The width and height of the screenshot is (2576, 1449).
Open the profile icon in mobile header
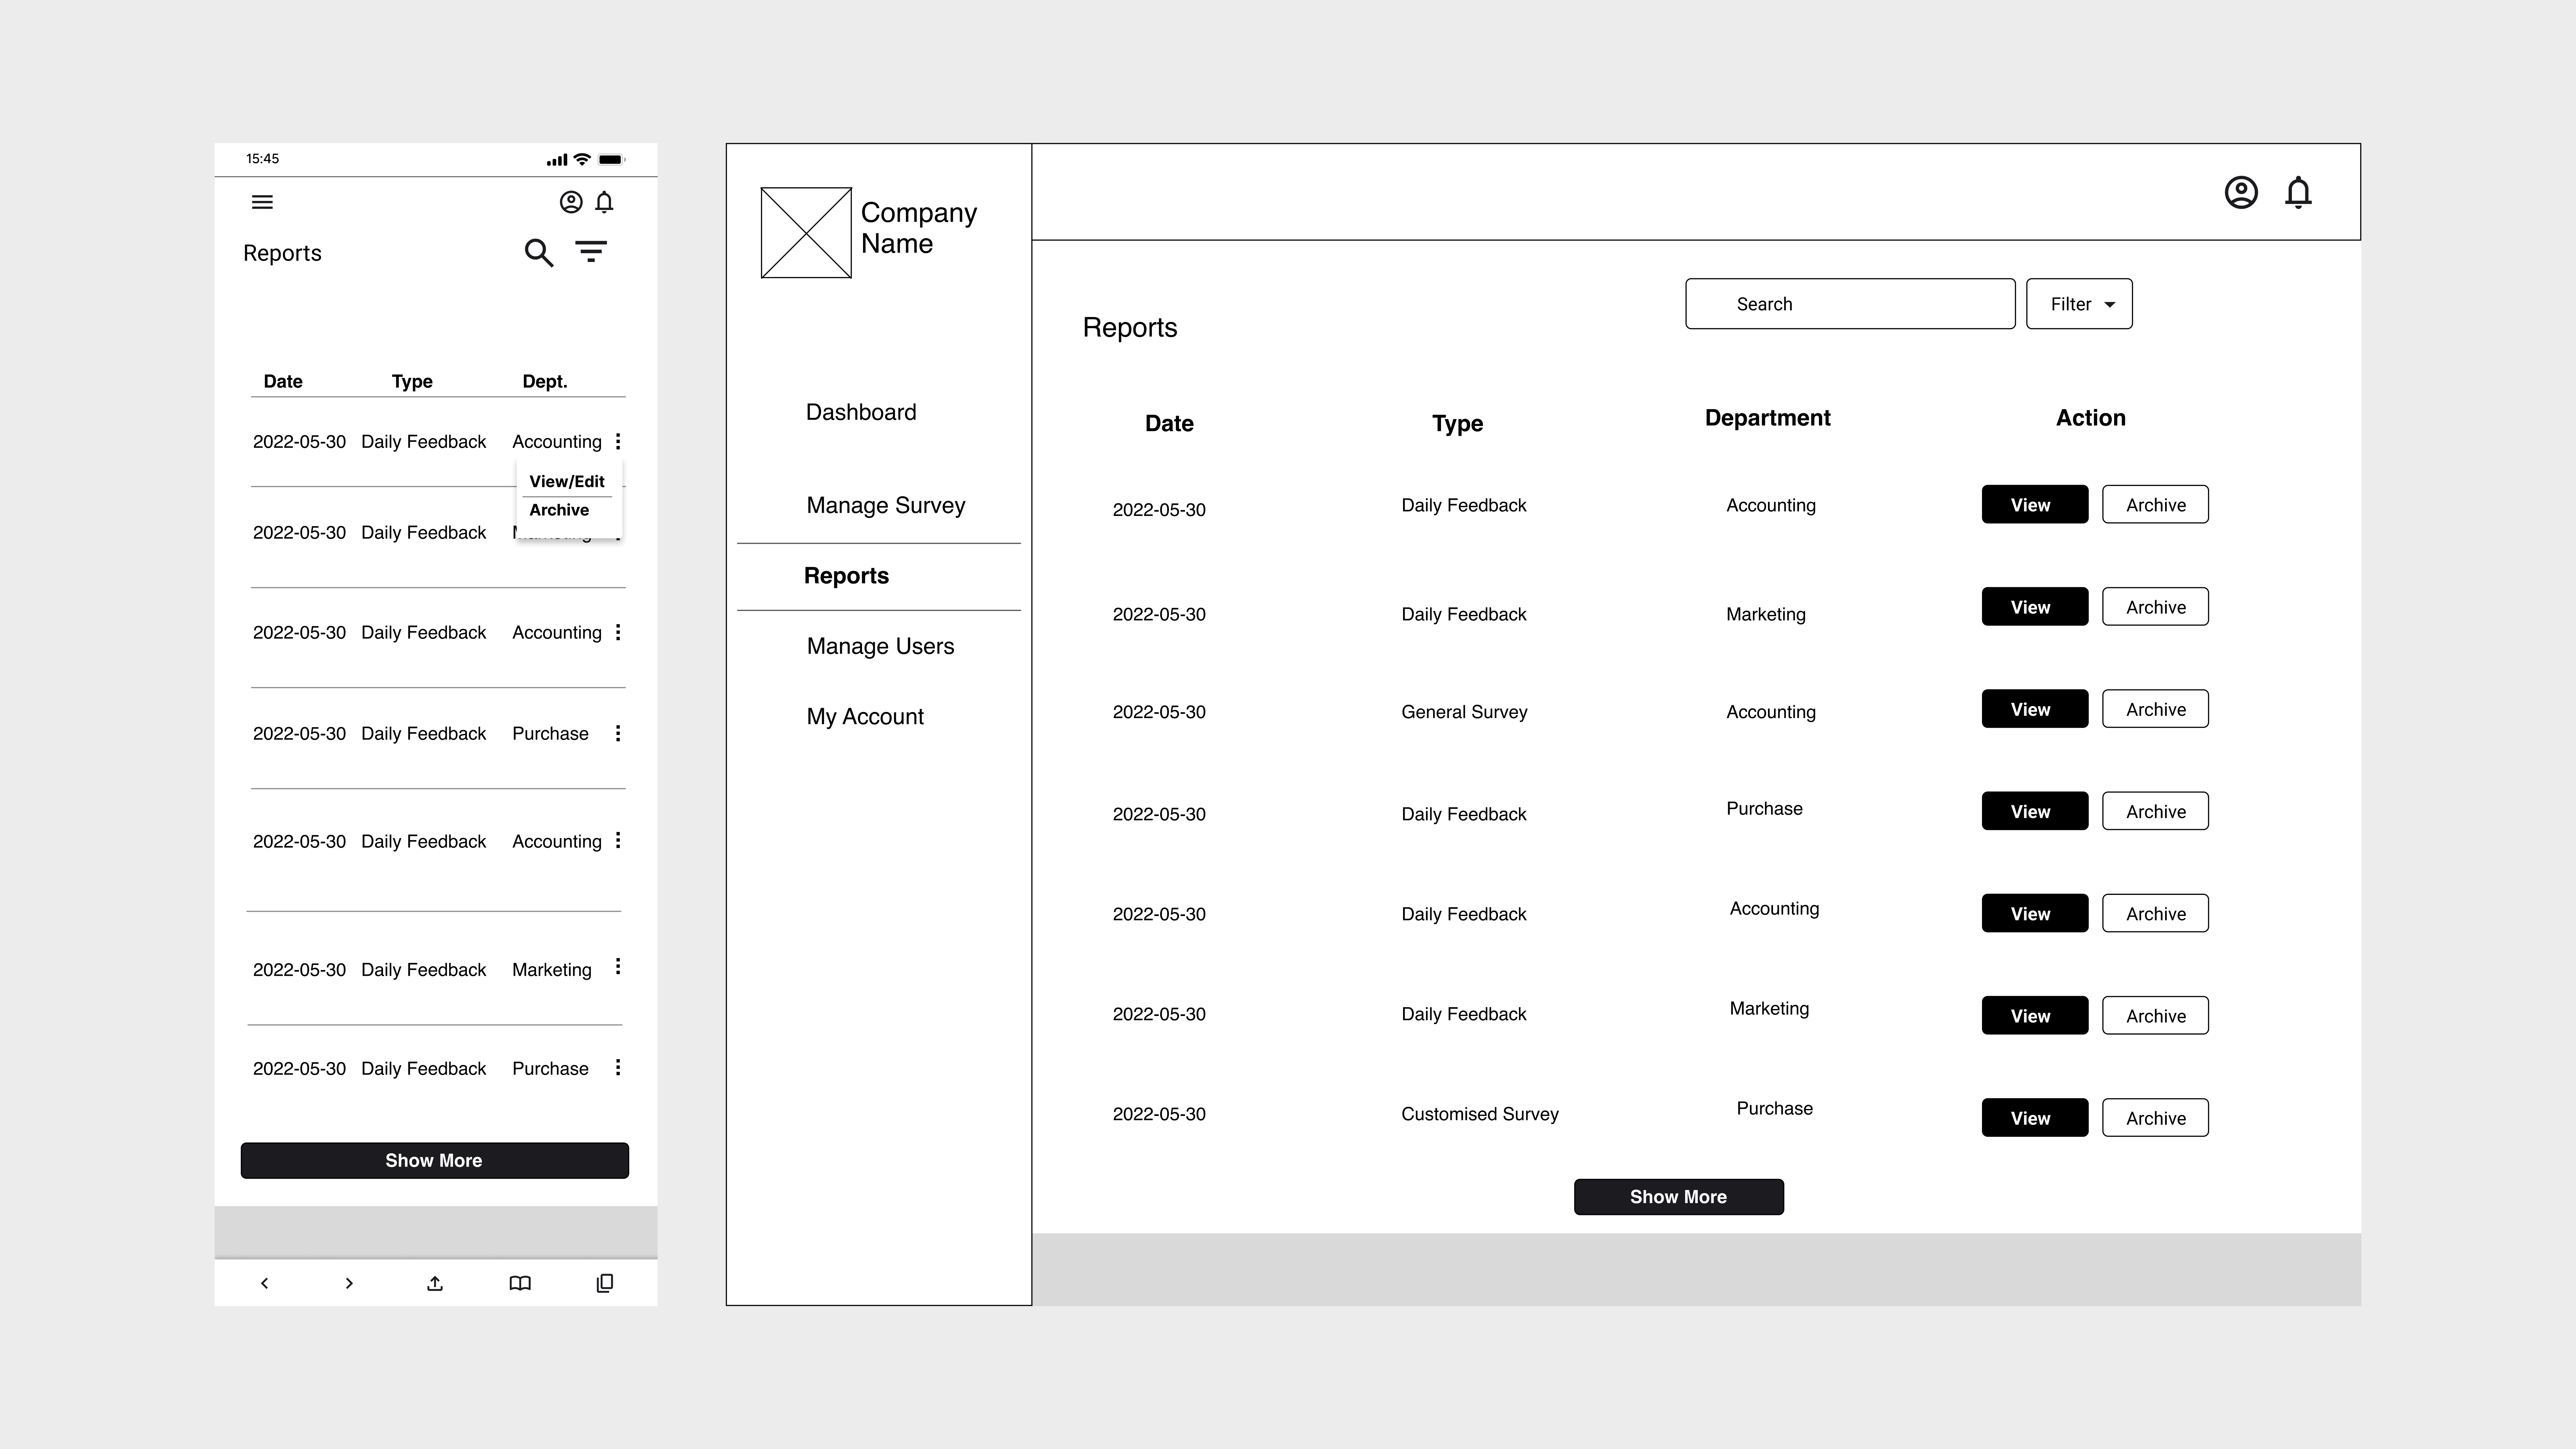tap(571, 202)
